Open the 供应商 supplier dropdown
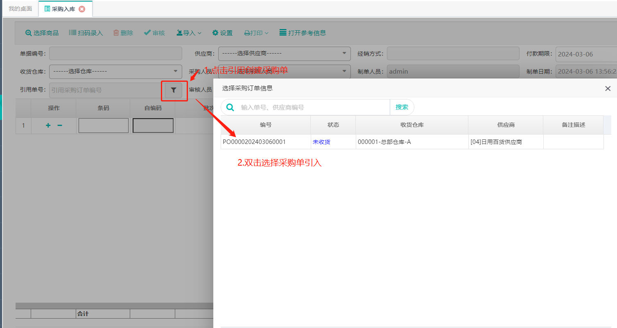617x328 pixels. [x=285, y=54]
